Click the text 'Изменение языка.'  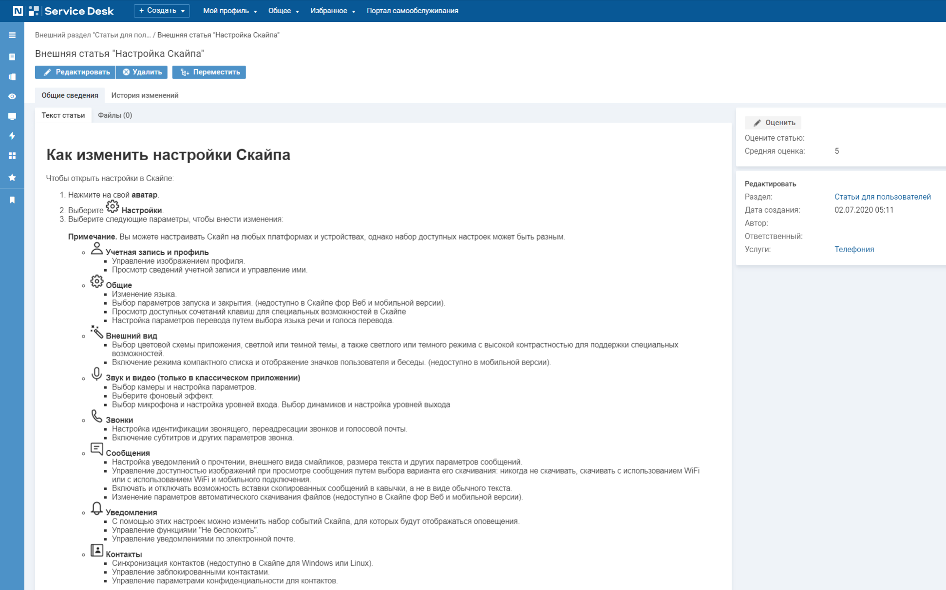point(144,294)
